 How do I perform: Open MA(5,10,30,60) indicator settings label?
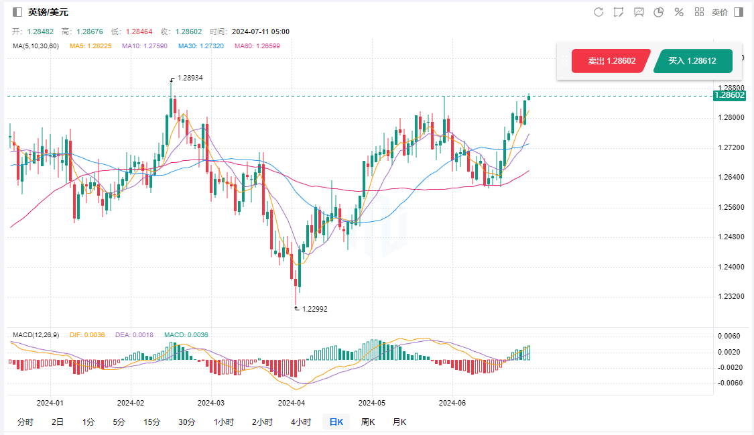(36, 46)
